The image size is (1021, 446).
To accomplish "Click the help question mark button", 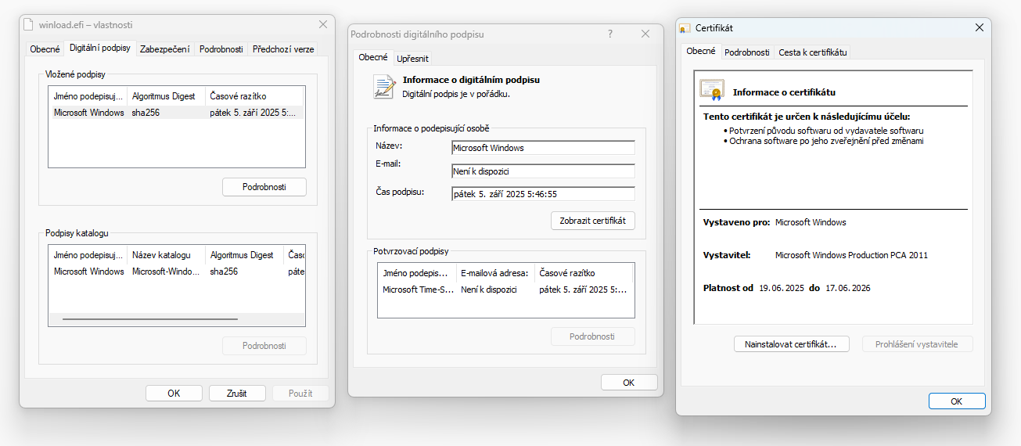I will tap(610, 34).
